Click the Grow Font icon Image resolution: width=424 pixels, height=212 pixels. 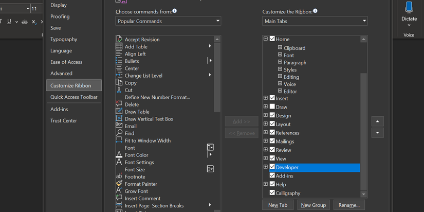(x=119, y=191)
